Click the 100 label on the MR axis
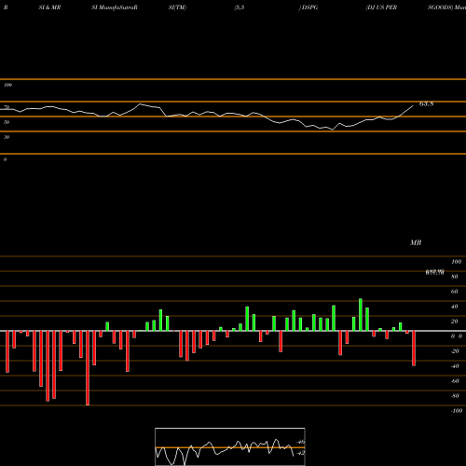This screenshot has width=466, height=466. click(456, 262)
